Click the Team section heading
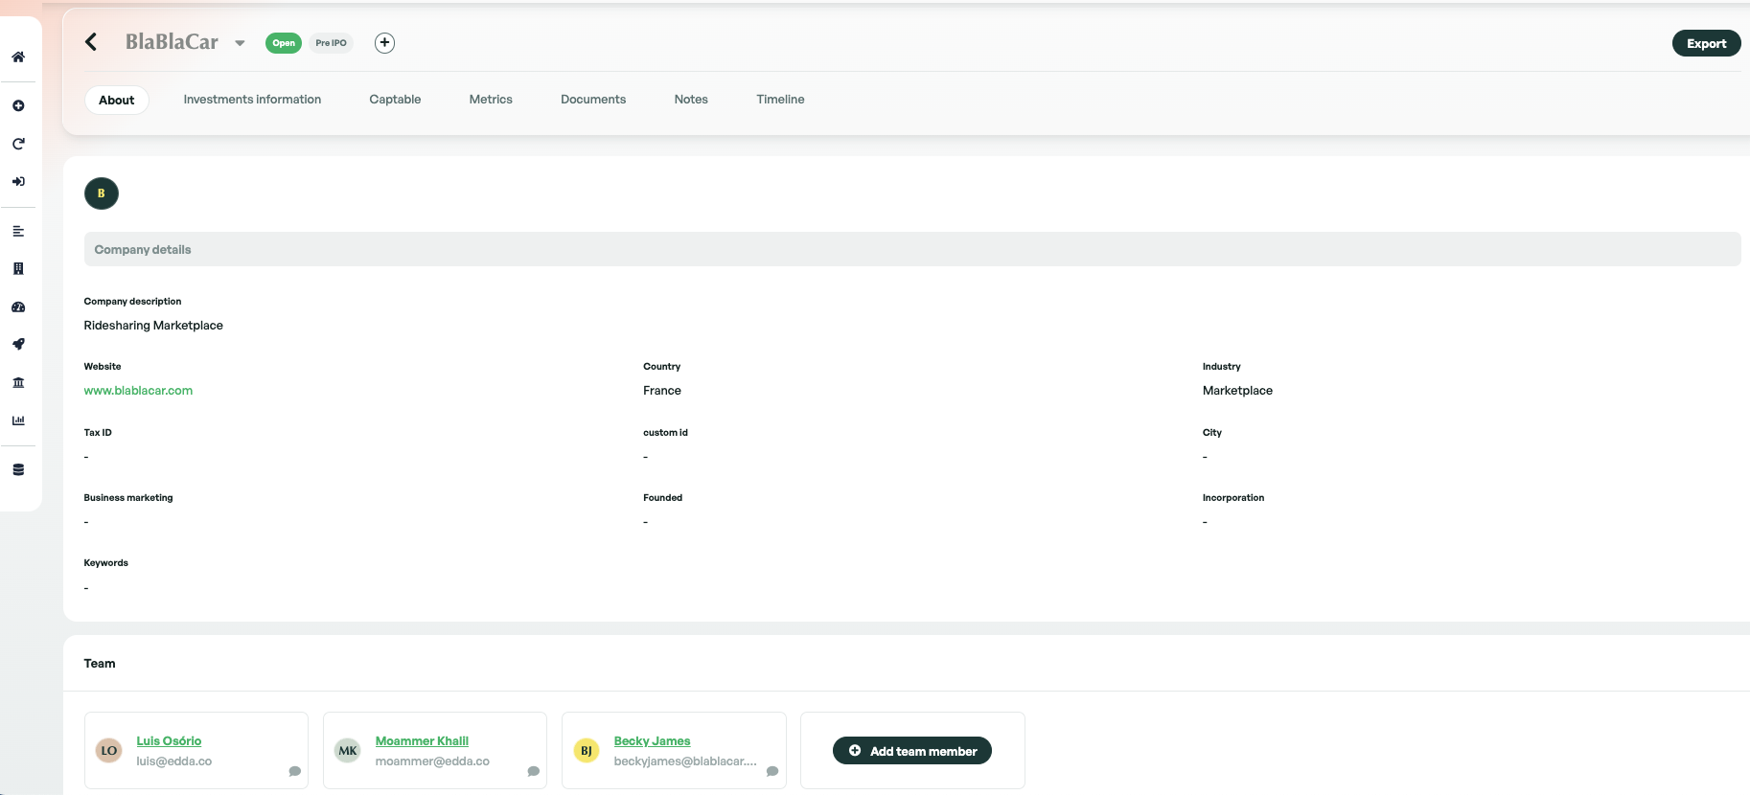This screenshot has width=1750, height=795. pyautogui.click(x=100, y=664)
